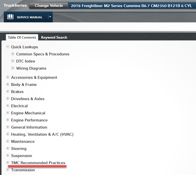This screenshot has width=196, height=175.
Task: Expand TMC Recommended Practices plus icon
Action: 8,162
